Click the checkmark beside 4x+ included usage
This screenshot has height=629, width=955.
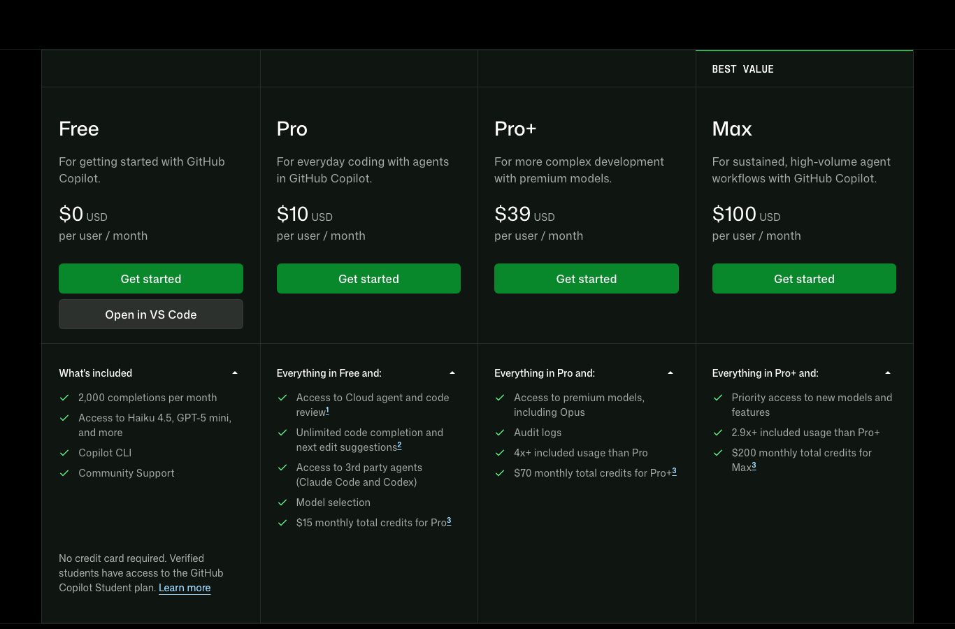(500, 453)
